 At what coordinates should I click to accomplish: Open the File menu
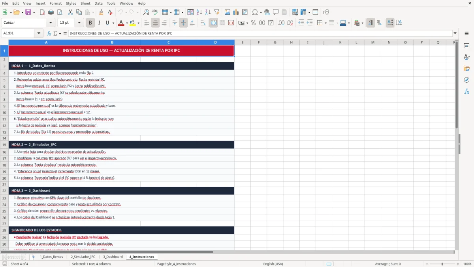click(x=5, y=3)
